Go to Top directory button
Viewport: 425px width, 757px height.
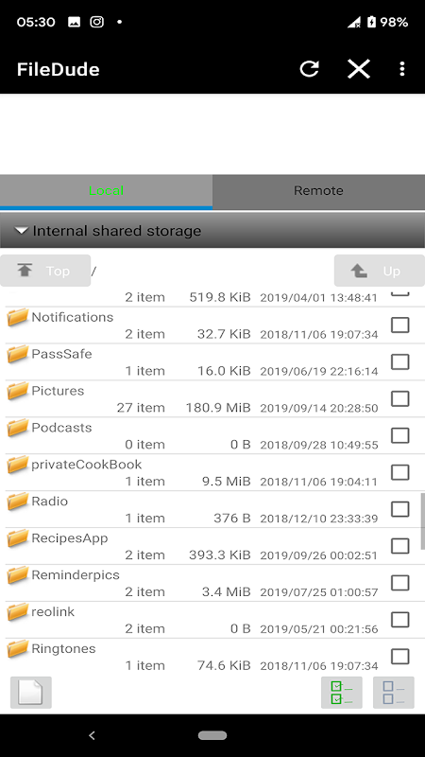45,271
